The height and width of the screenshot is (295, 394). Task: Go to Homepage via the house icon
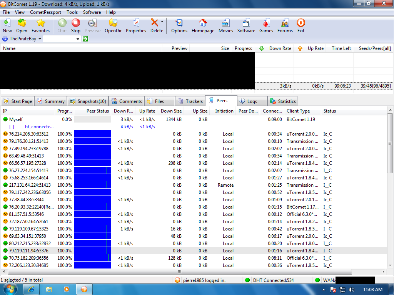point(203,23)
